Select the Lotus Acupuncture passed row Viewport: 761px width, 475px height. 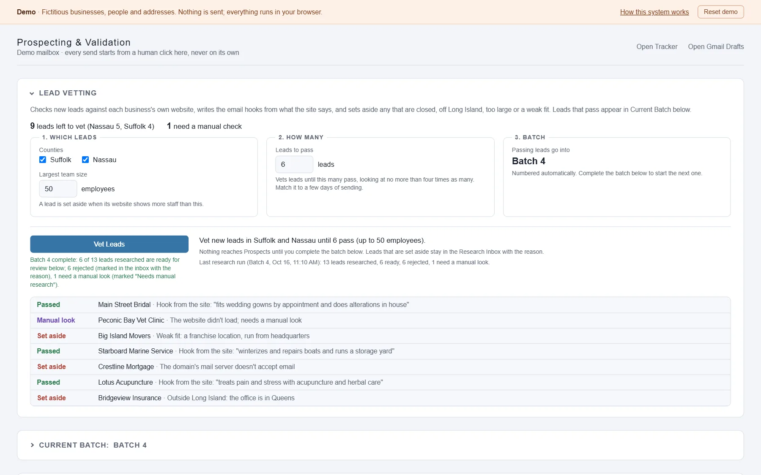(380, 383)
